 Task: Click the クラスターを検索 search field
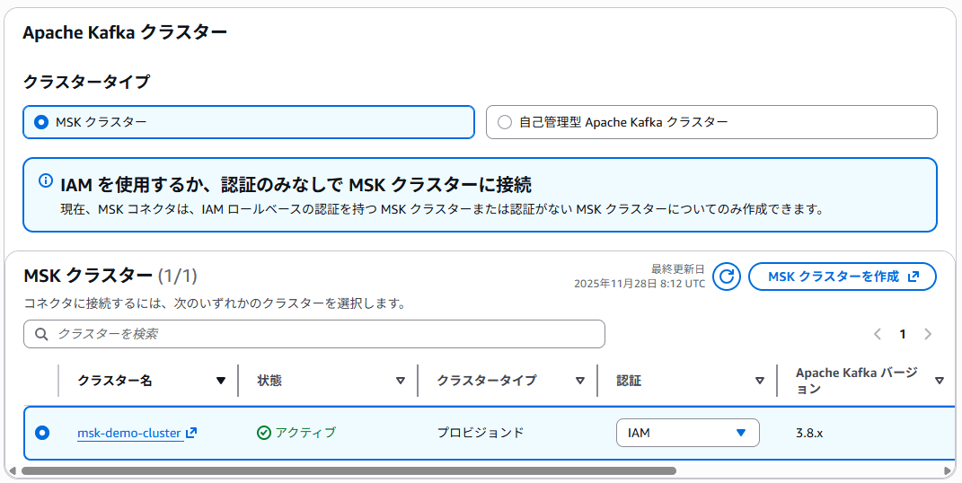pyautogui.click(x=323, y=334)
